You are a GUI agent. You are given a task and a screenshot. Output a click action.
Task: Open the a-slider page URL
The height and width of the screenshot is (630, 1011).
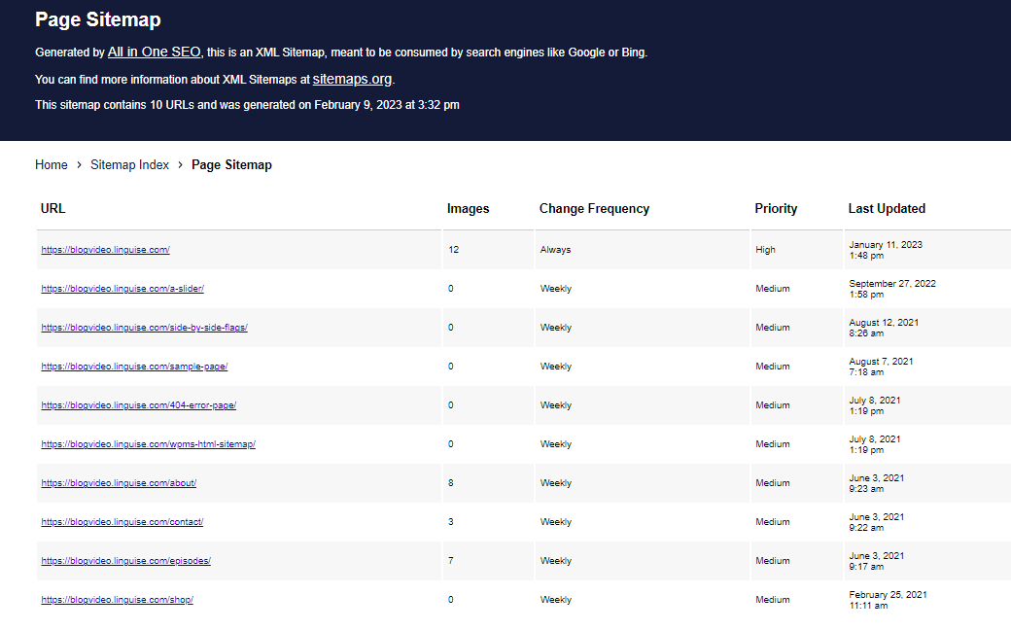(x=122, y=288)
